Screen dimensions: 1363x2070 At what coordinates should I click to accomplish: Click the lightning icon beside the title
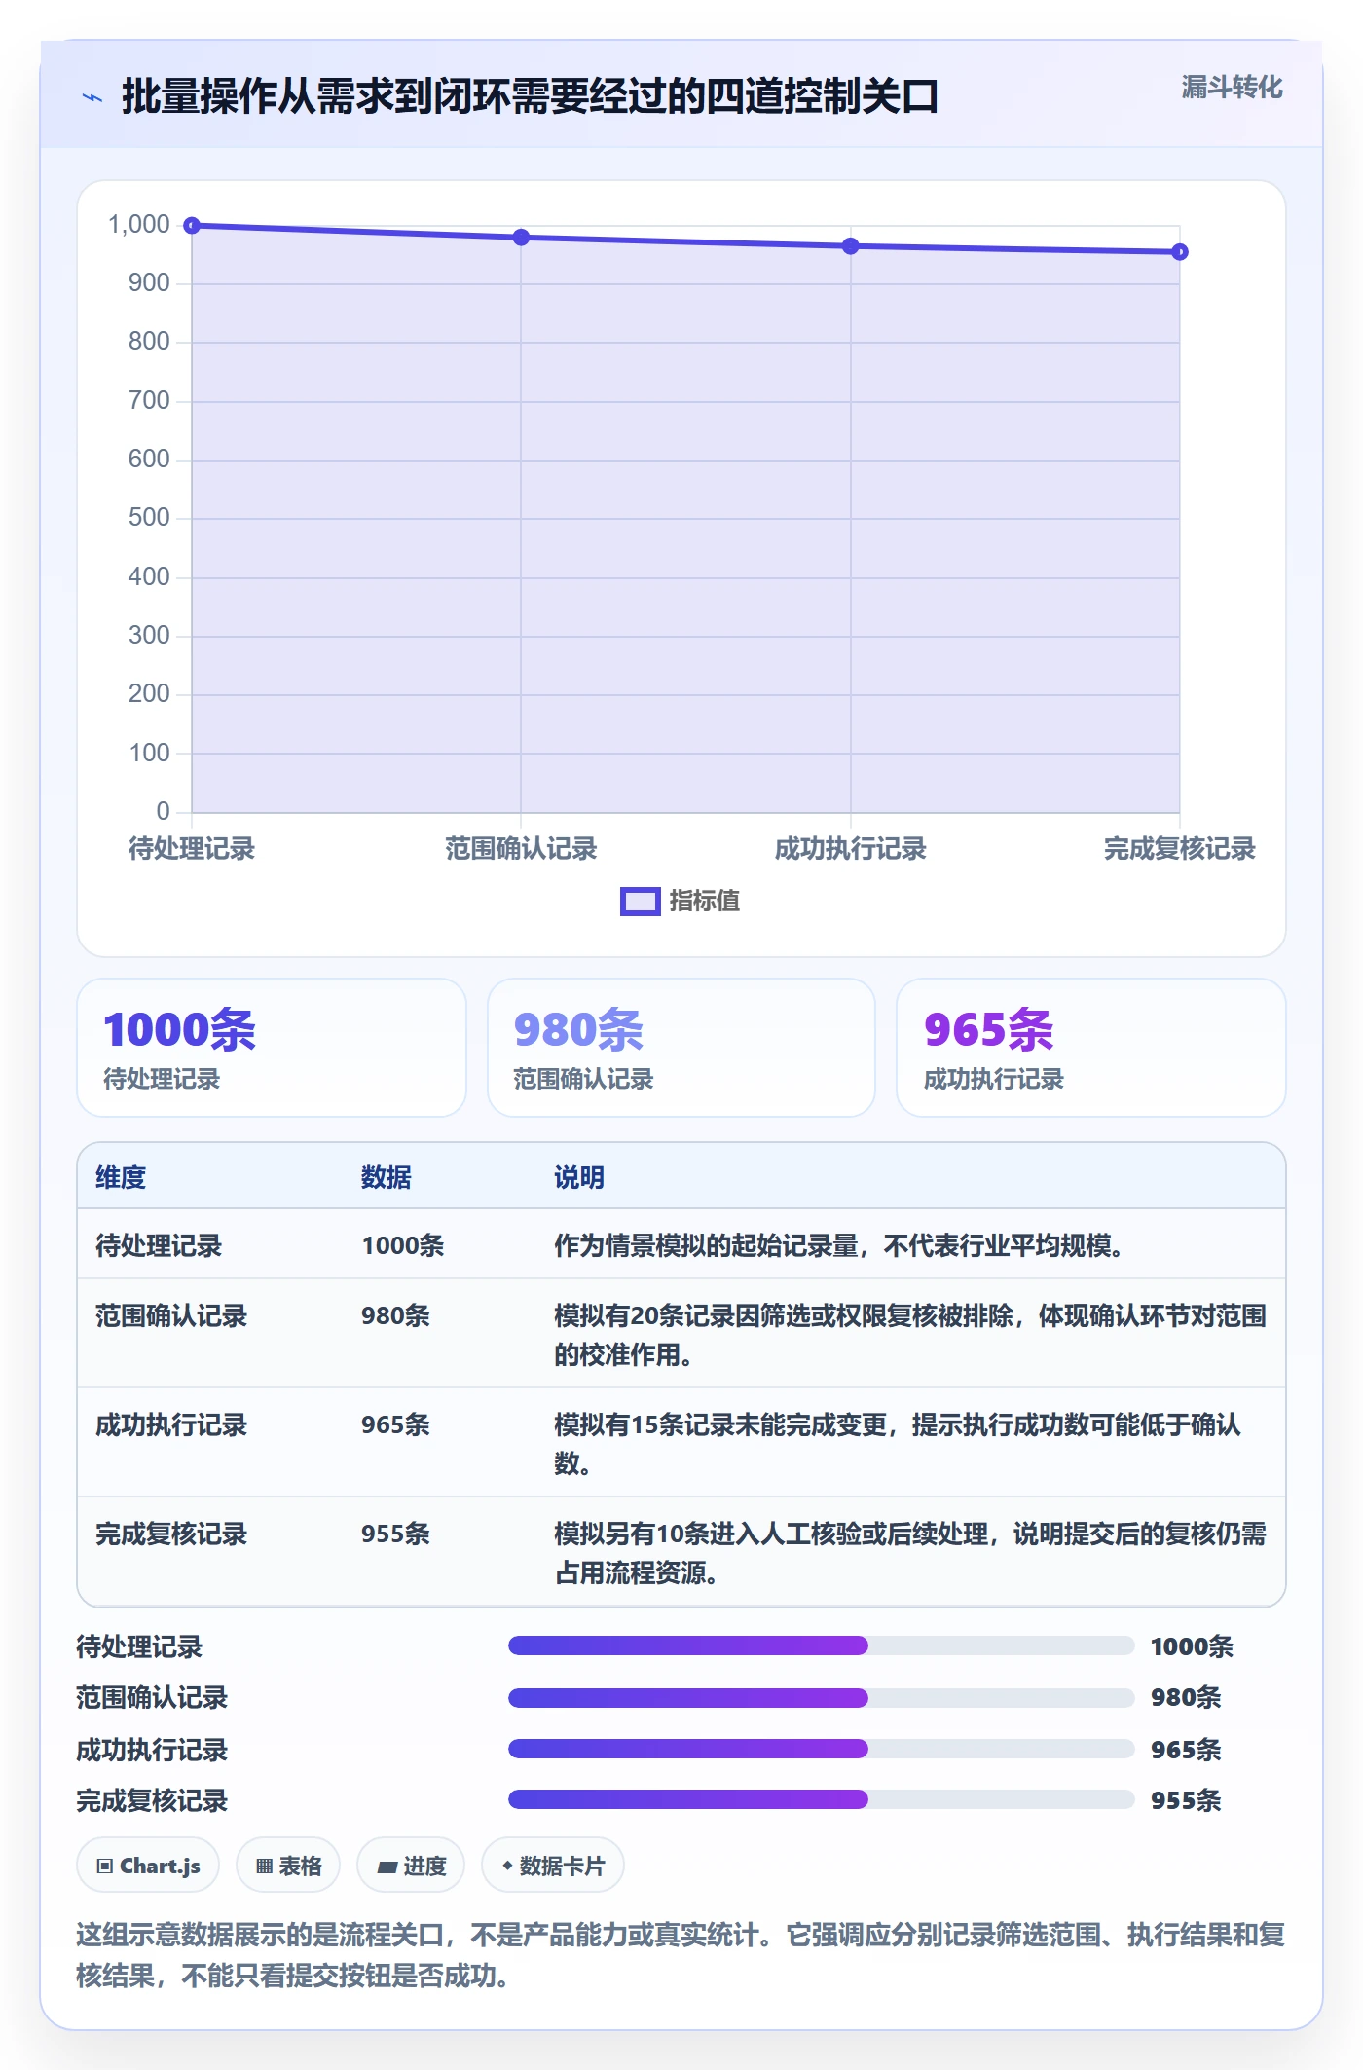(92, 97)
